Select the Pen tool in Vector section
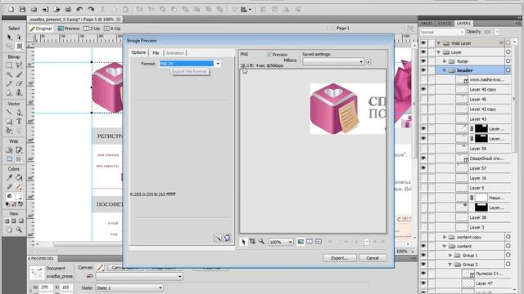Screen dimensions: 524x294 point(19,113)
